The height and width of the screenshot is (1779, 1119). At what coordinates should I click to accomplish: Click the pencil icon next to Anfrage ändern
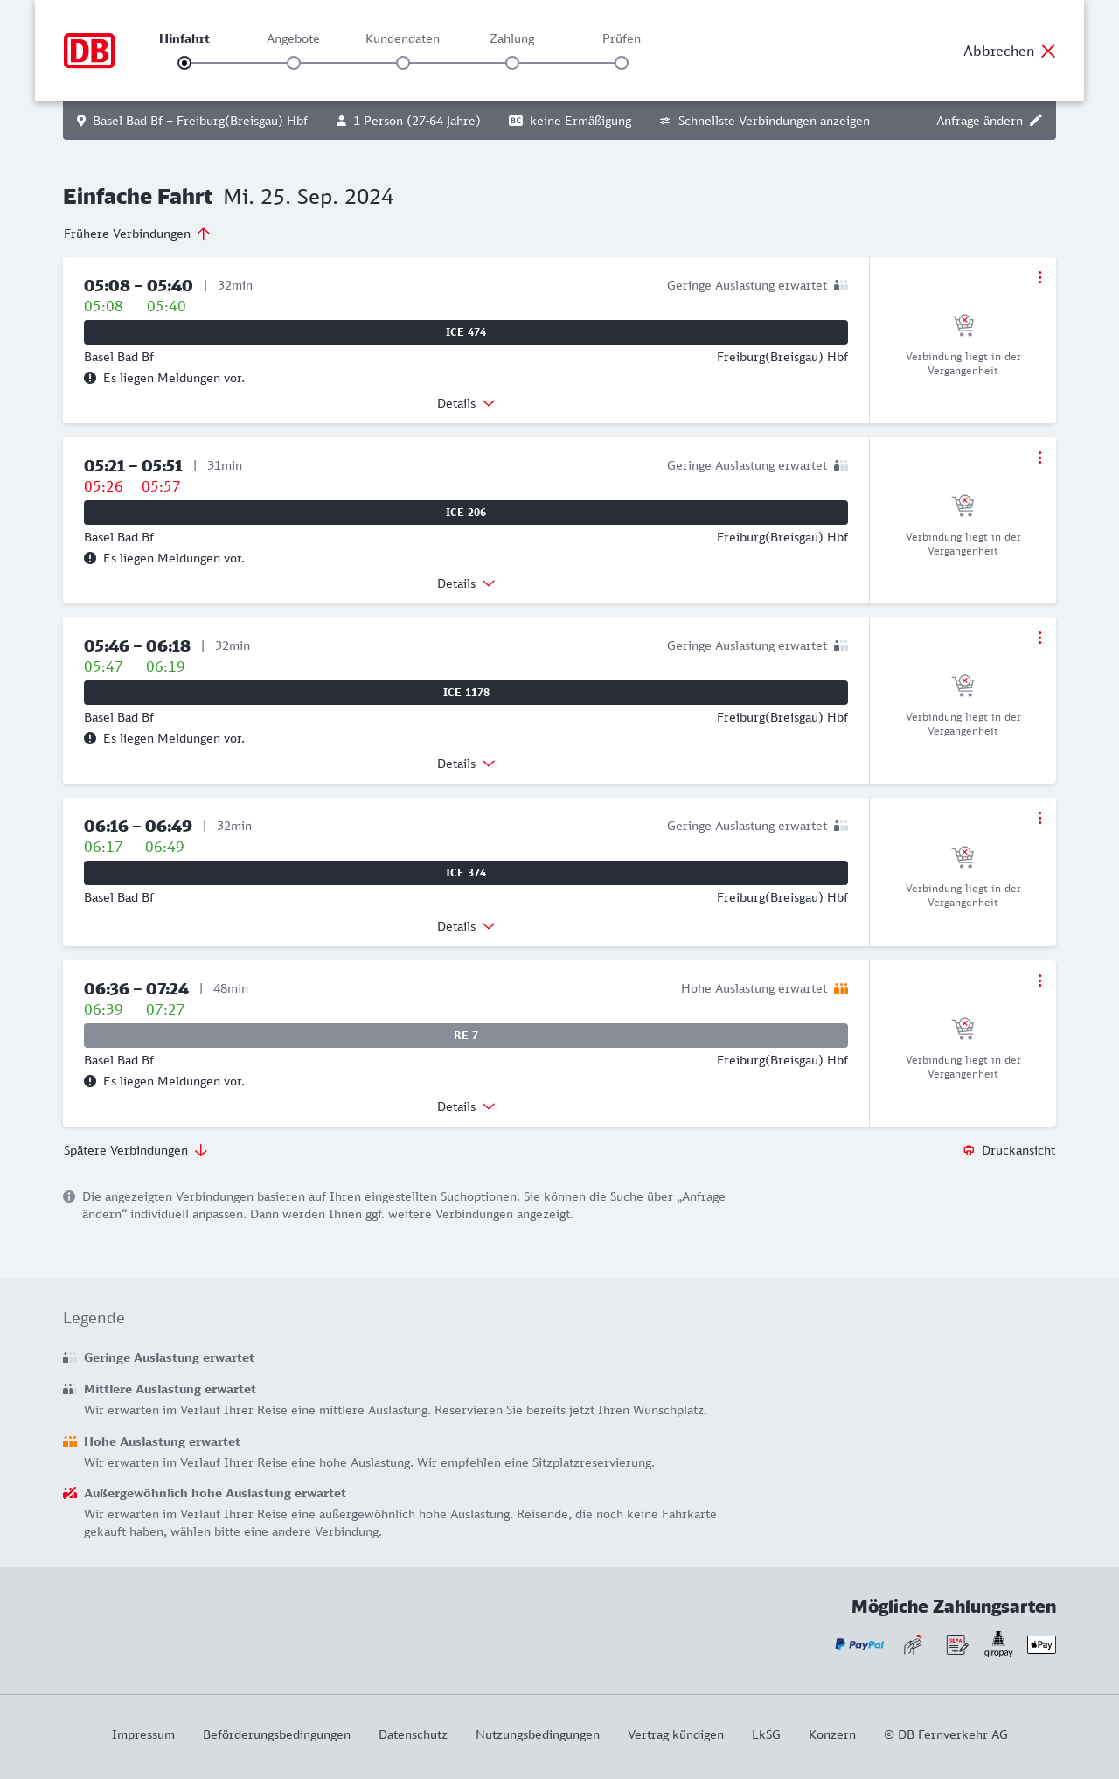(x=1036, y=121)
